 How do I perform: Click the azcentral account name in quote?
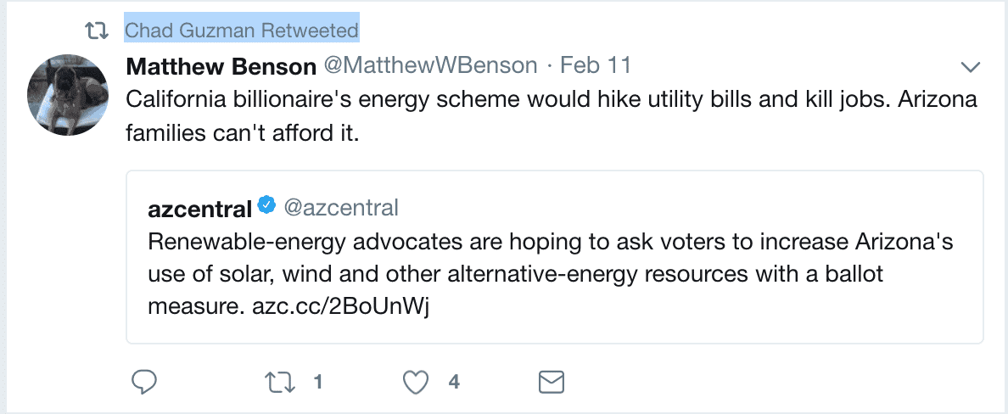pos(200,209)
